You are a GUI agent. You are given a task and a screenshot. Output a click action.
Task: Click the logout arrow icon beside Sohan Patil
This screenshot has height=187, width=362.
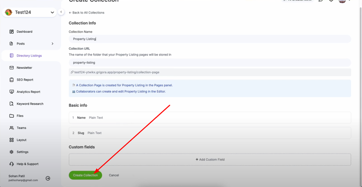[48, 178]
